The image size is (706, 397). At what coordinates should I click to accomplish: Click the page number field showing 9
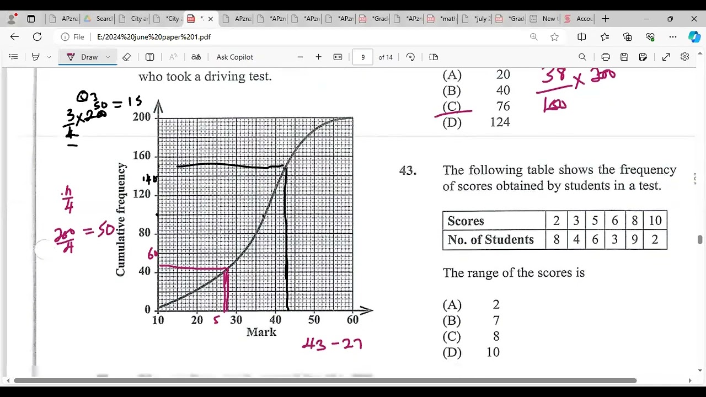point(362,57)
